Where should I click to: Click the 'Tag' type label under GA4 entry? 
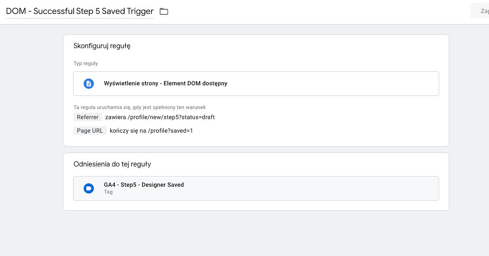[108, 192]
